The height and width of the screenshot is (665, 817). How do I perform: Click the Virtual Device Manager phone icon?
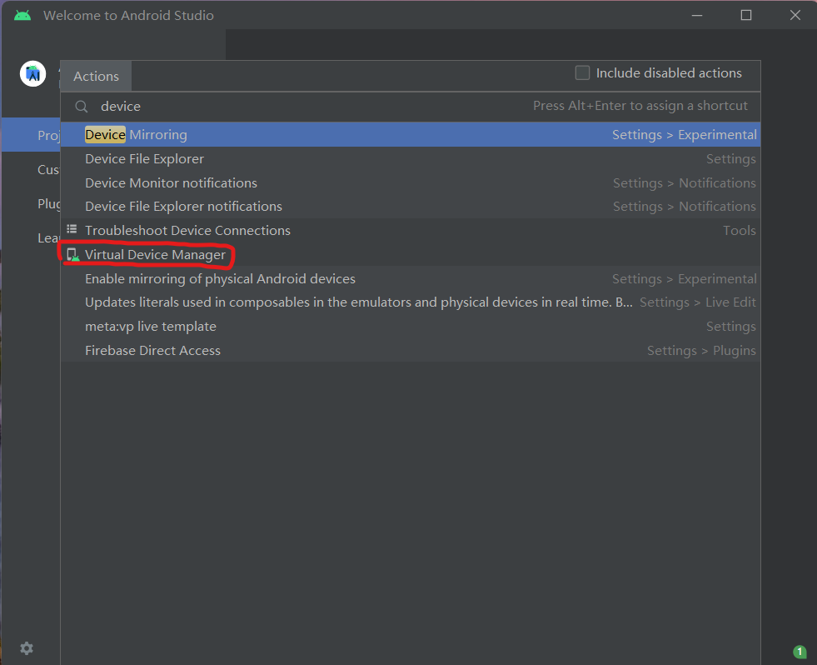click(x=73, y=254)
